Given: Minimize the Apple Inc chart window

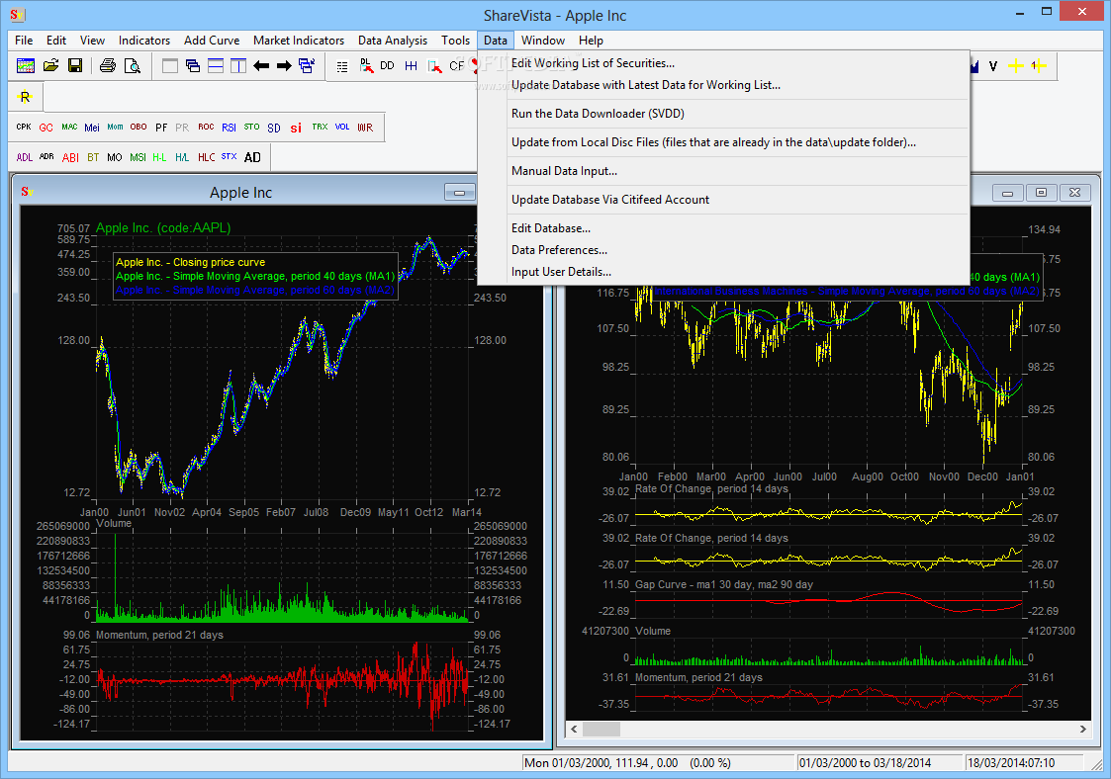Looking at the screenshot, I should point(459,192).
